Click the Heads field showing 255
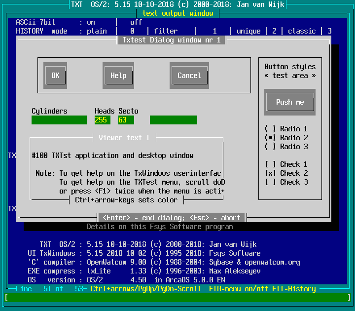Image resolution: width=355 pixels, height=311 pixels. (103, 120)
